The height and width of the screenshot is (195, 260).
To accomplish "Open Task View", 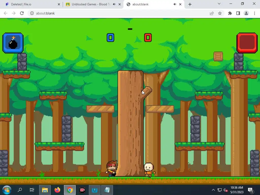I will click(32, 190).
